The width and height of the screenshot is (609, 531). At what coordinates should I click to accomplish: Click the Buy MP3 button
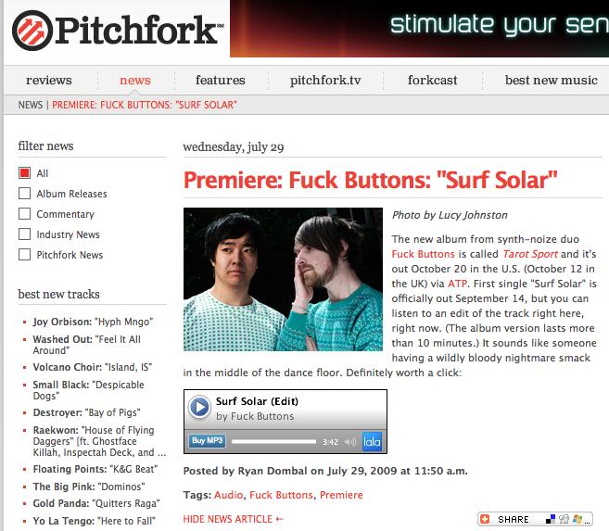pyautogui.click(x=208, y=440)
